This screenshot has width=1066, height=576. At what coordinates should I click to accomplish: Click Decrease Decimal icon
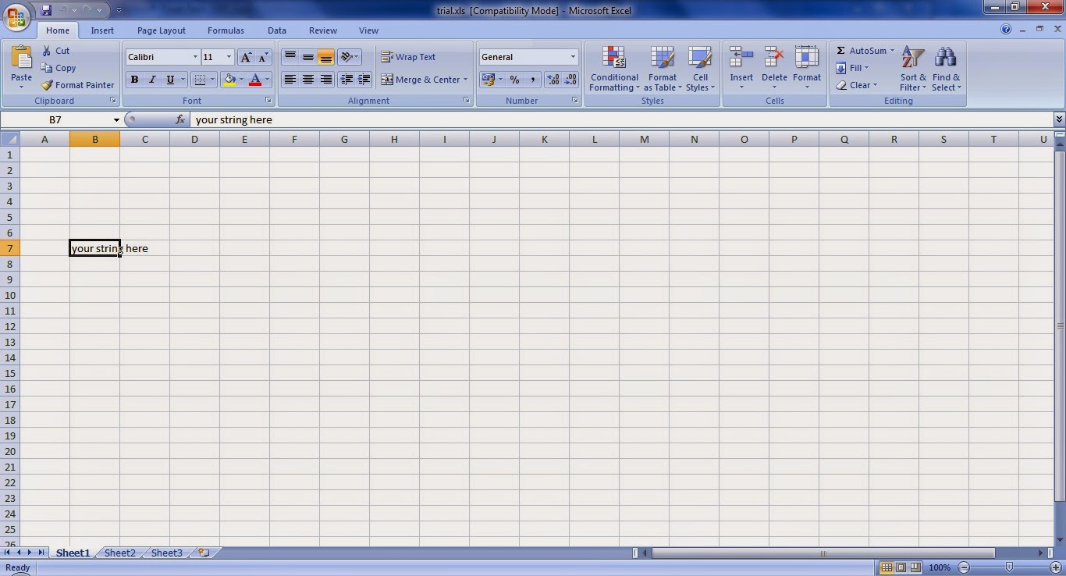[570, 80]
